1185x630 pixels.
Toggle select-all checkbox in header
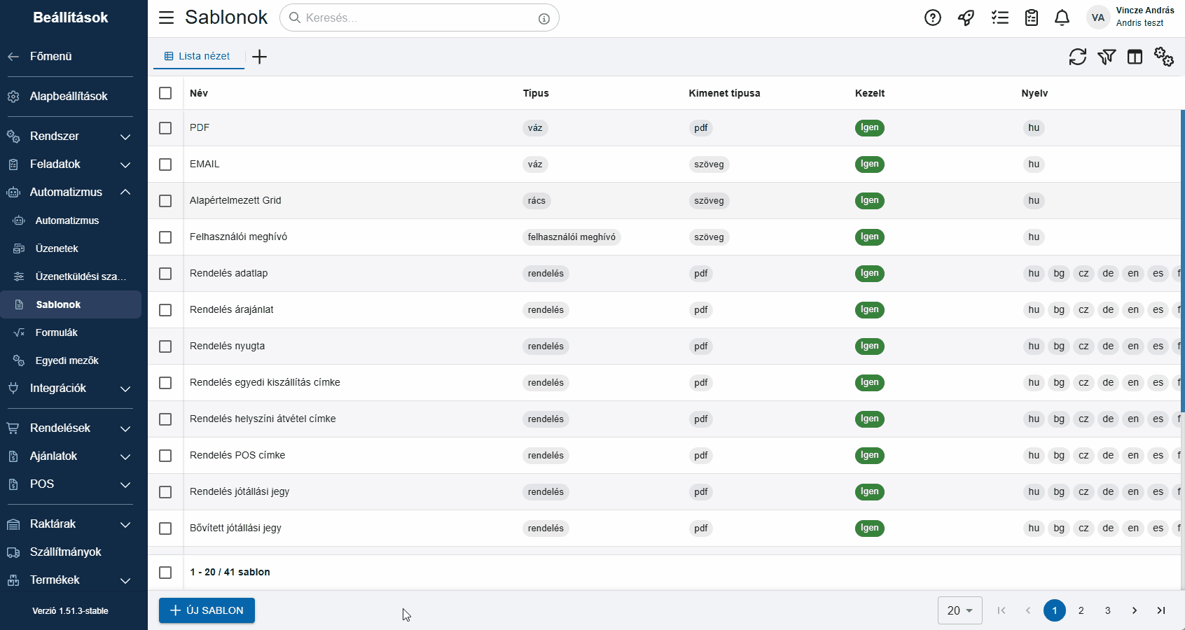pos(165,93)
